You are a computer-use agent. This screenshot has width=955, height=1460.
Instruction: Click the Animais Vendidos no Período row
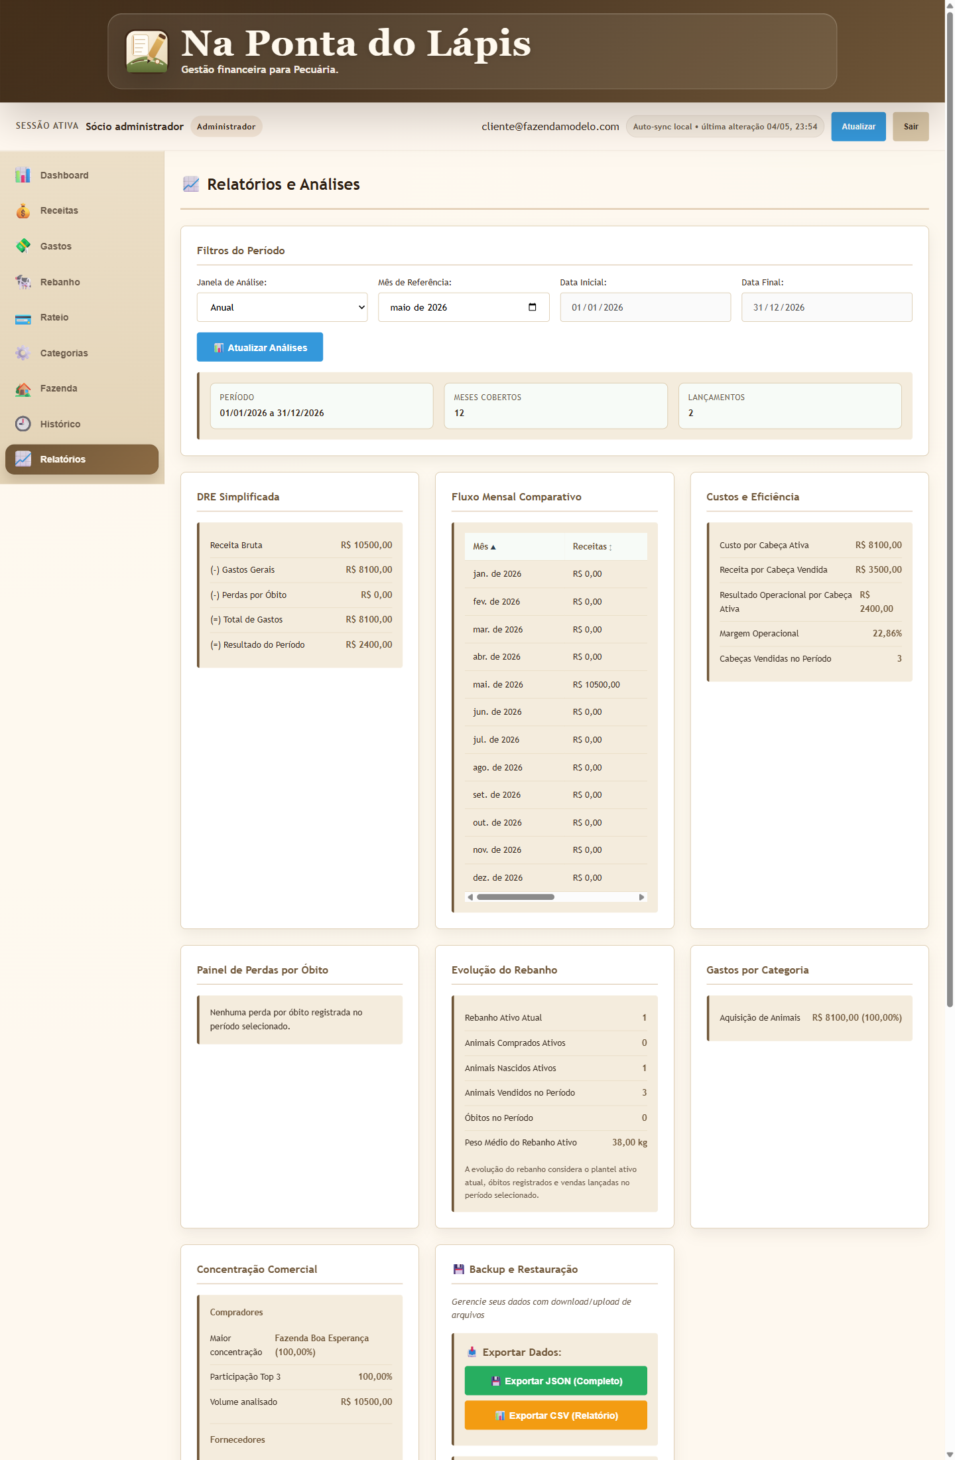point(556,1092)
